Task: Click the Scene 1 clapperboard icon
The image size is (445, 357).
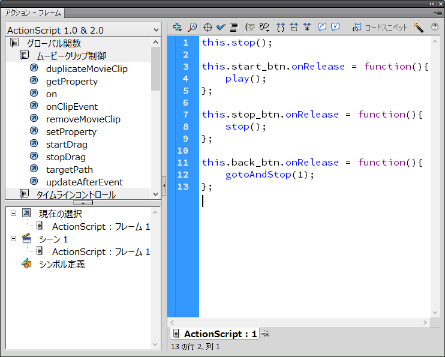Action: 26,238
